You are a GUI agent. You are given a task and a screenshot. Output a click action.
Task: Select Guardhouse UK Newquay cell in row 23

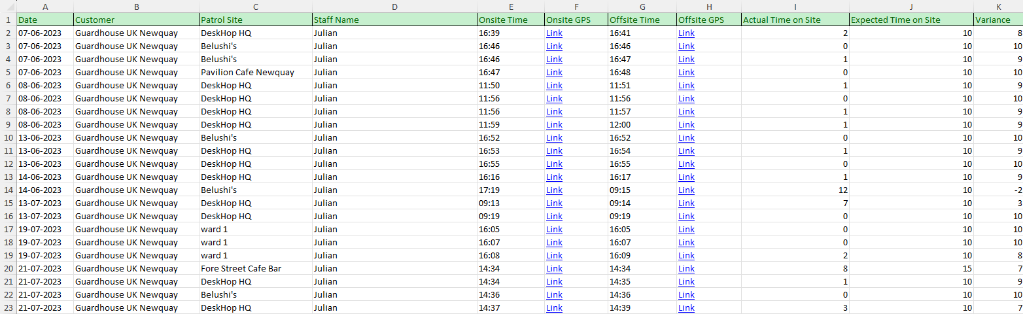(136, 308)
